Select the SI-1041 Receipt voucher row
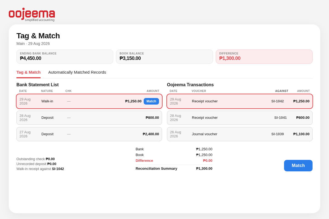This screenshot has height=219, width=329. [240, 118]
